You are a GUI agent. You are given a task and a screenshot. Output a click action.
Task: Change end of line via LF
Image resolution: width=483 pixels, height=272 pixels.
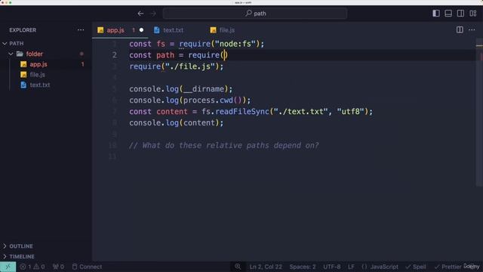(x=351, y=267)
